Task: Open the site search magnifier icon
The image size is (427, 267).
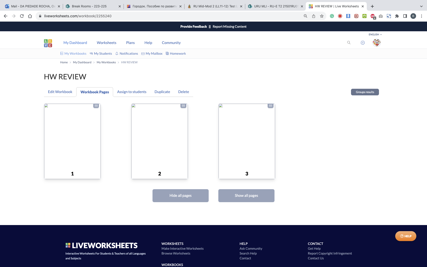Action: click(x=349, y=43)
